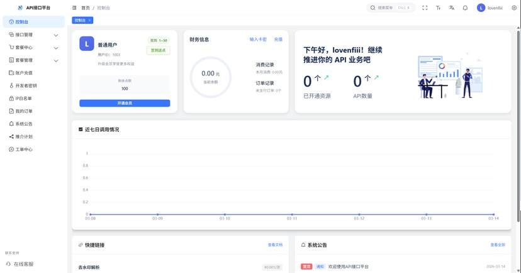Click 查看全部 in 系统公告 panel
Viewport: 521px width, 273px height.
coord(497,245)
